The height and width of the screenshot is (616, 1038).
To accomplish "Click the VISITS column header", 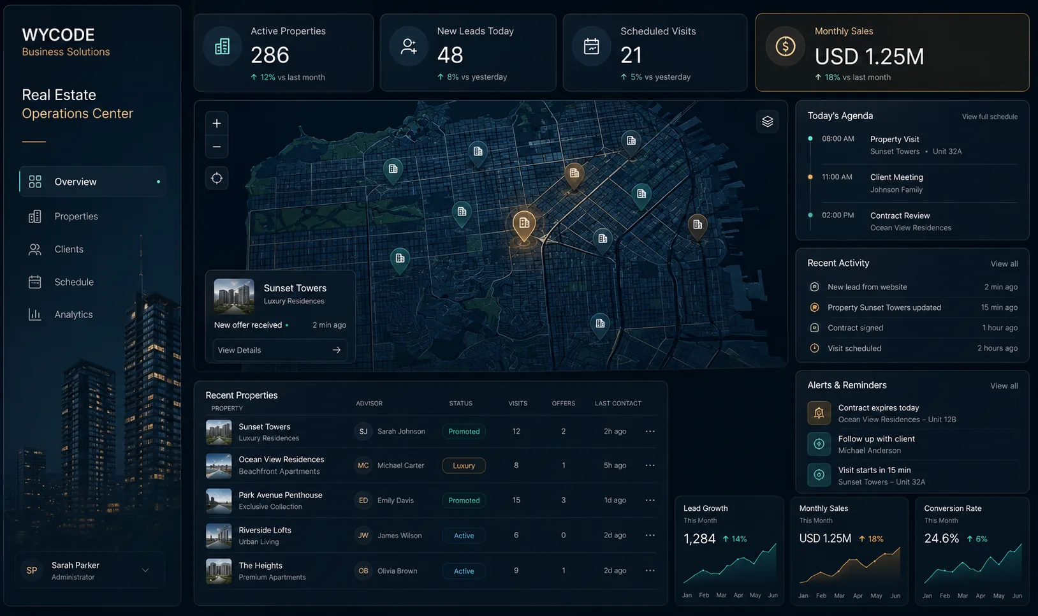I will click(x=518, y=404).
